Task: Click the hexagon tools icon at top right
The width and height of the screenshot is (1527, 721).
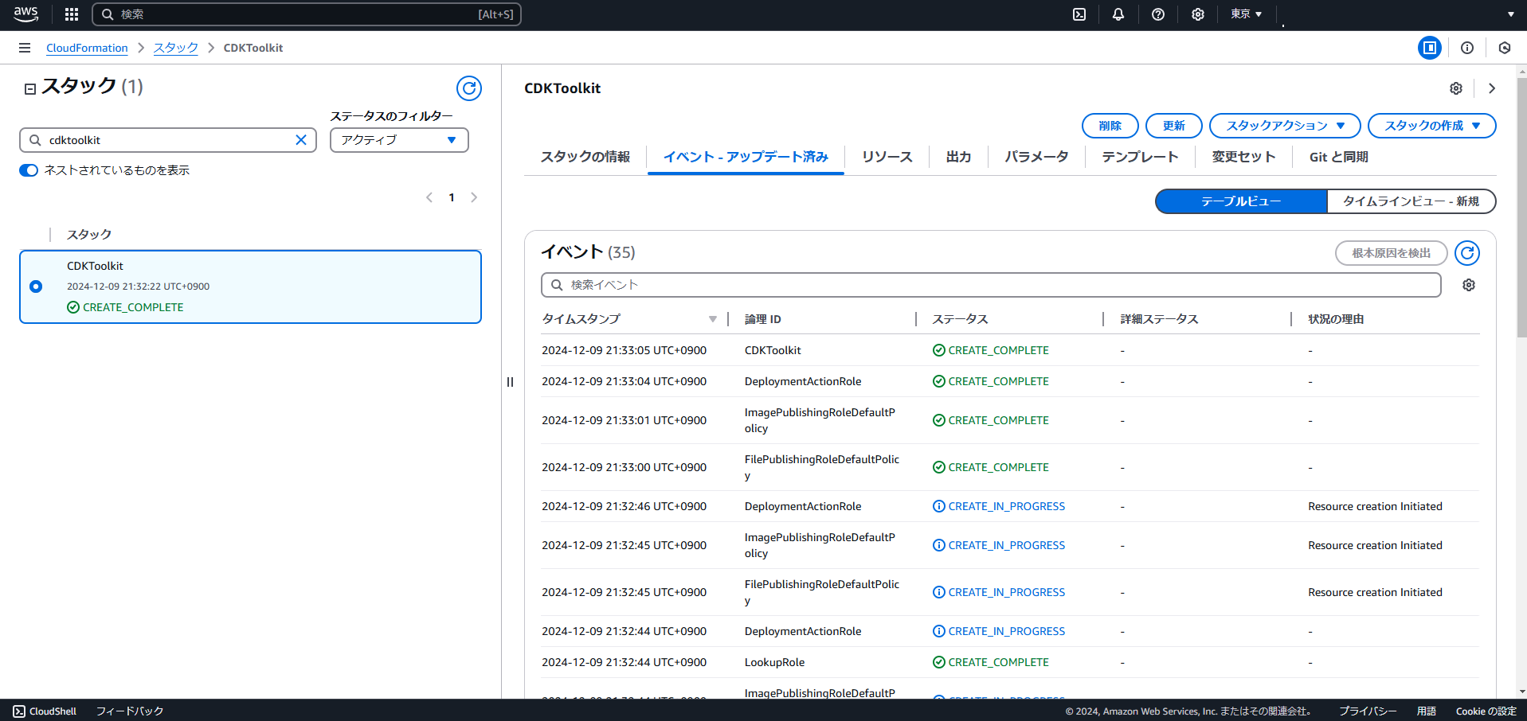Action: click(x=1505, y=48)
